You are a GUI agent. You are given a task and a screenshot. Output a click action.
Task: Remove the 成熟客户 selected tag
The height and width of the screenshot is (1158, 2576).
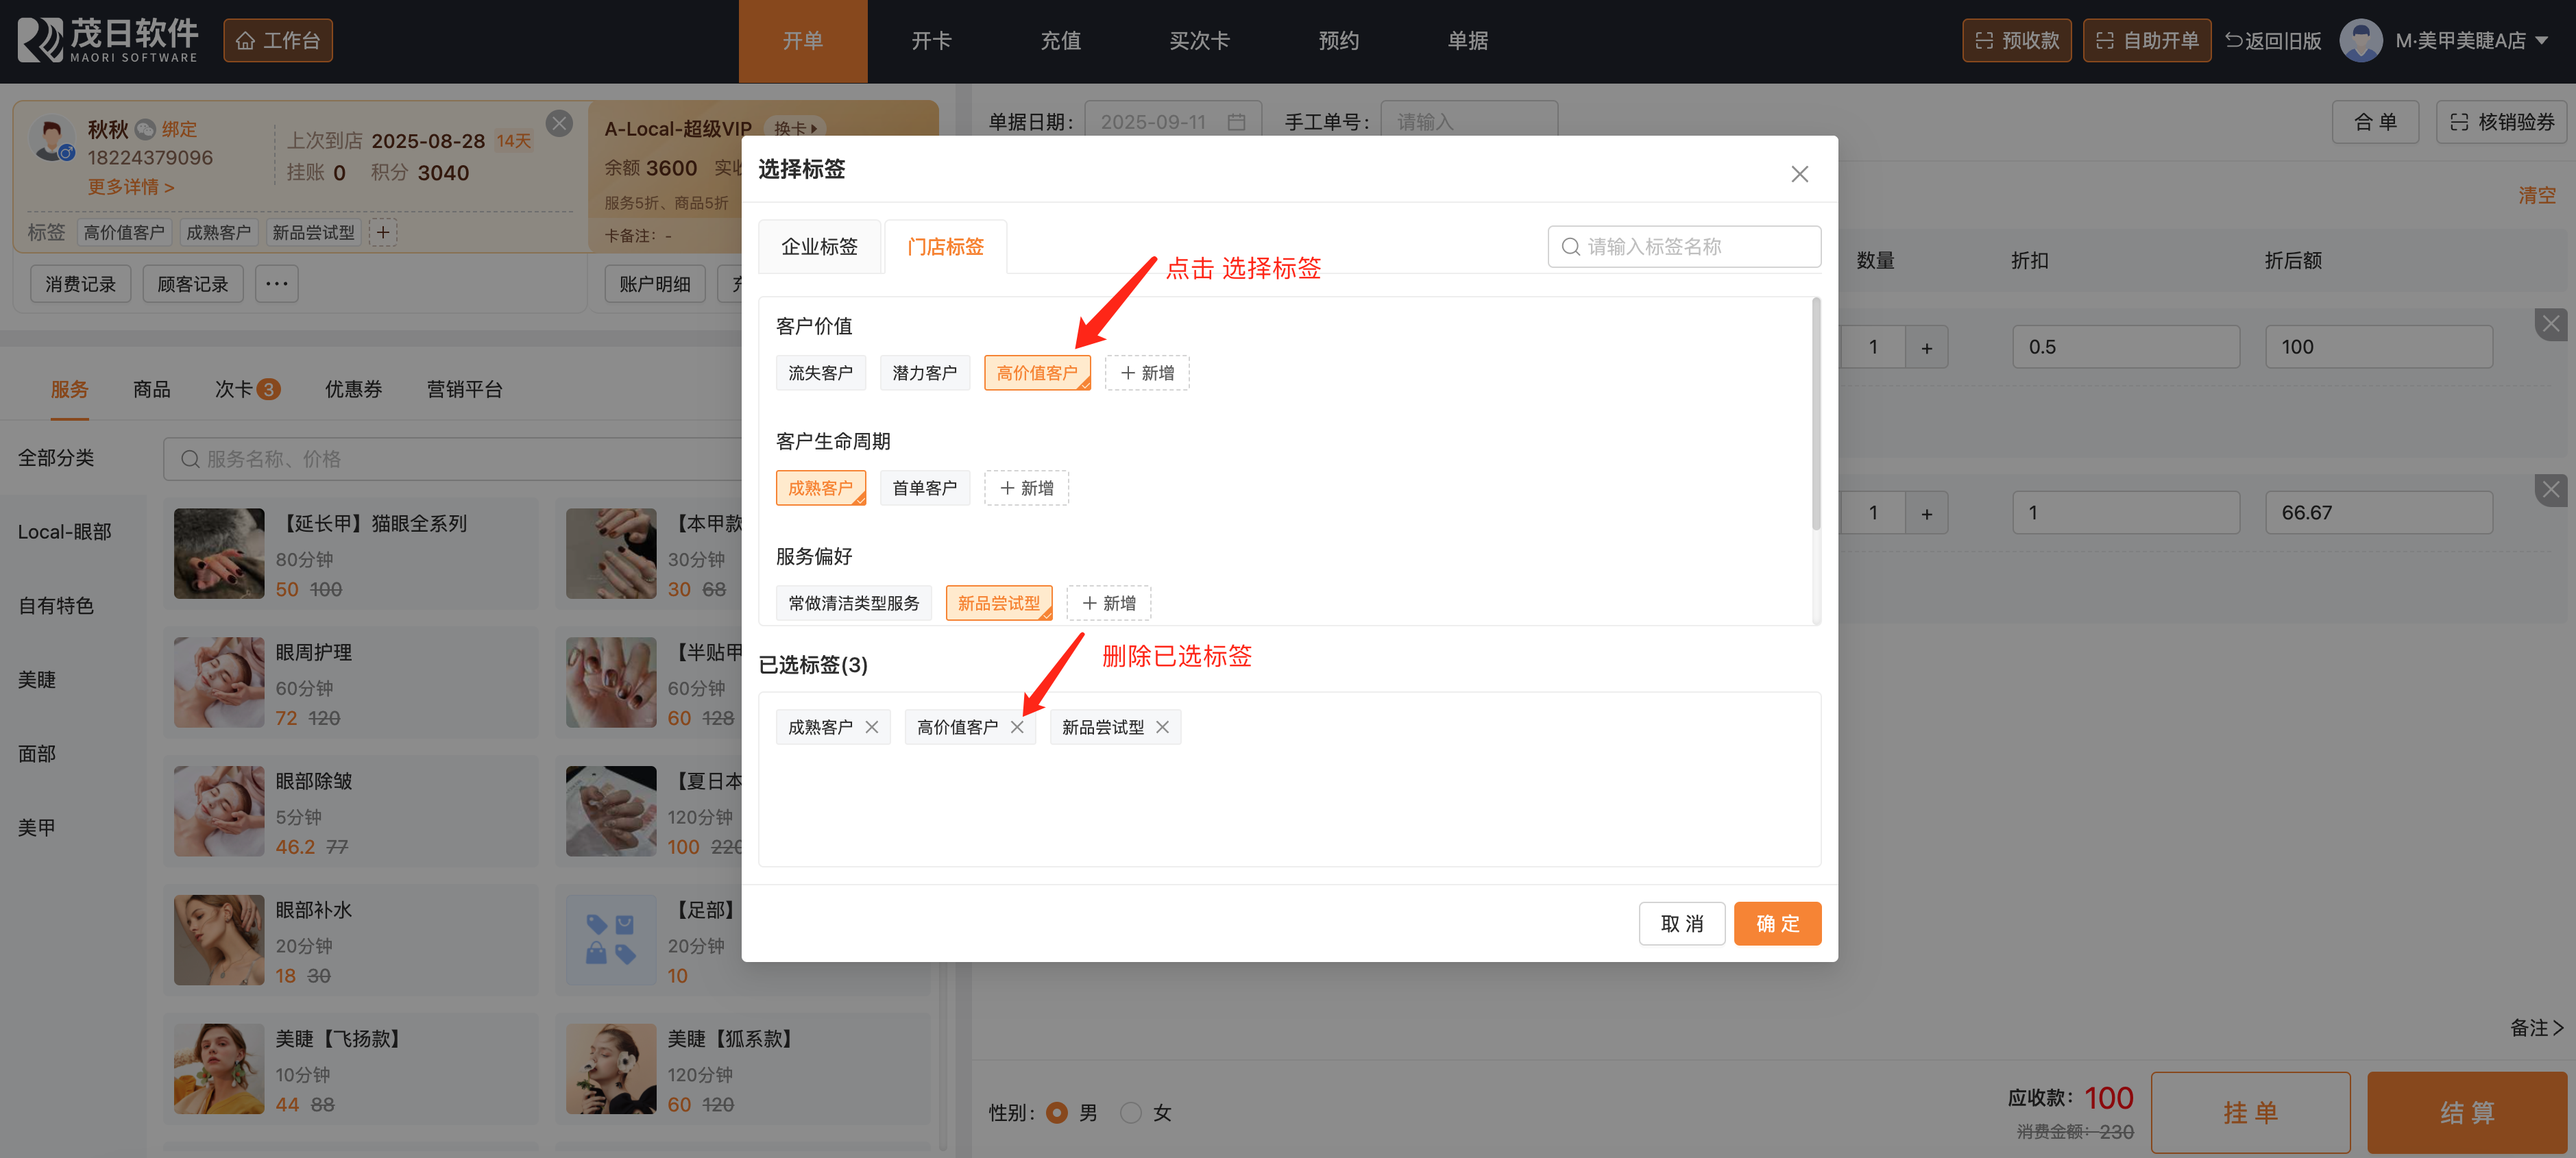(872, 727)
